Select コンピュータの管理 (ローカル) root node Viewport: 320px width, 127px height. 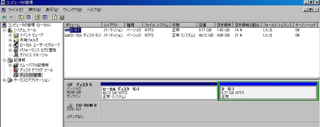click(29, 25)
